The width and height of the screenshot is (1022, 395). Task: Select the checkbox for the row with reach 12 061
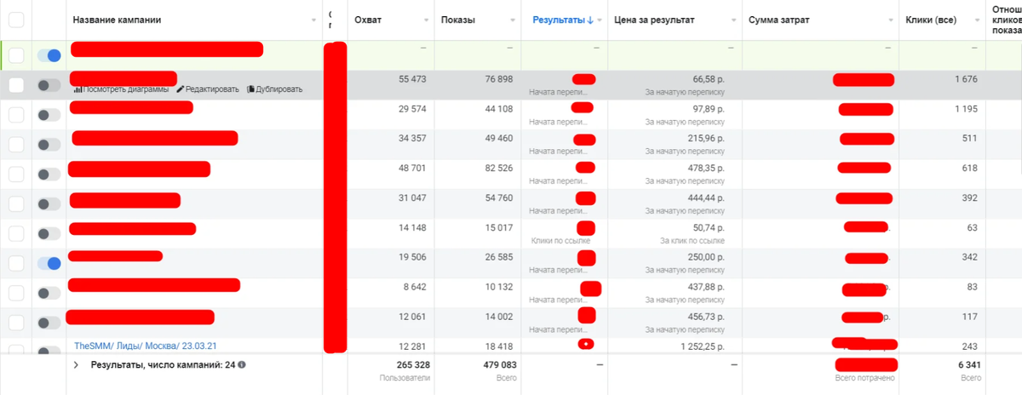[16, 323]
